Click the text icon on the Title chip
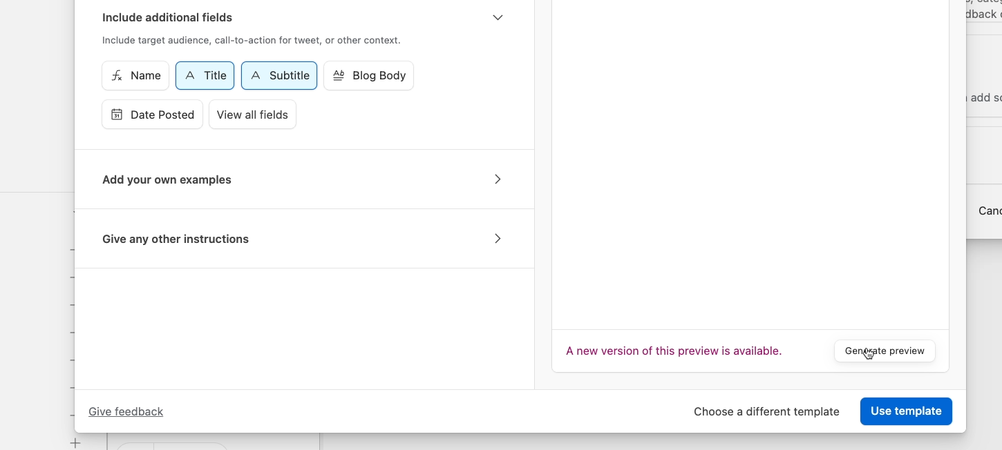 click(190, 76)
